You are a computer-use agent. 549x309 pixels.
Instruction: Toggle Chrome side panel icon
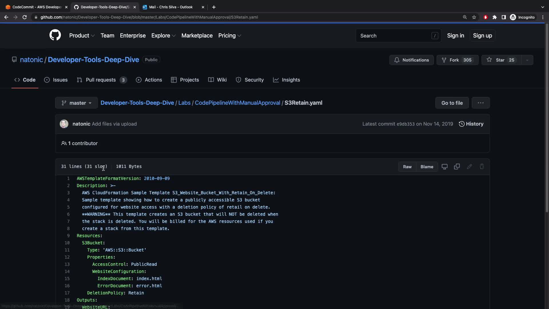tap(504, 17)
